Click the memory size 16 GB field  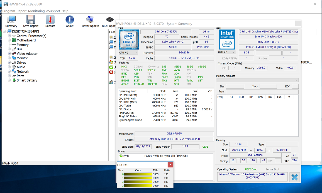click(x=239, y=144)
